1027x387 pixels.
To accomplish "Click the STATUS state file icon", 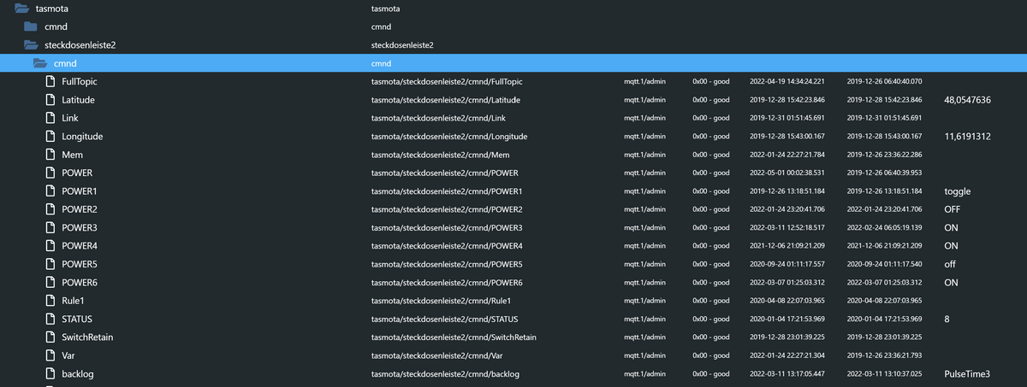I will [x=50, y=319].
